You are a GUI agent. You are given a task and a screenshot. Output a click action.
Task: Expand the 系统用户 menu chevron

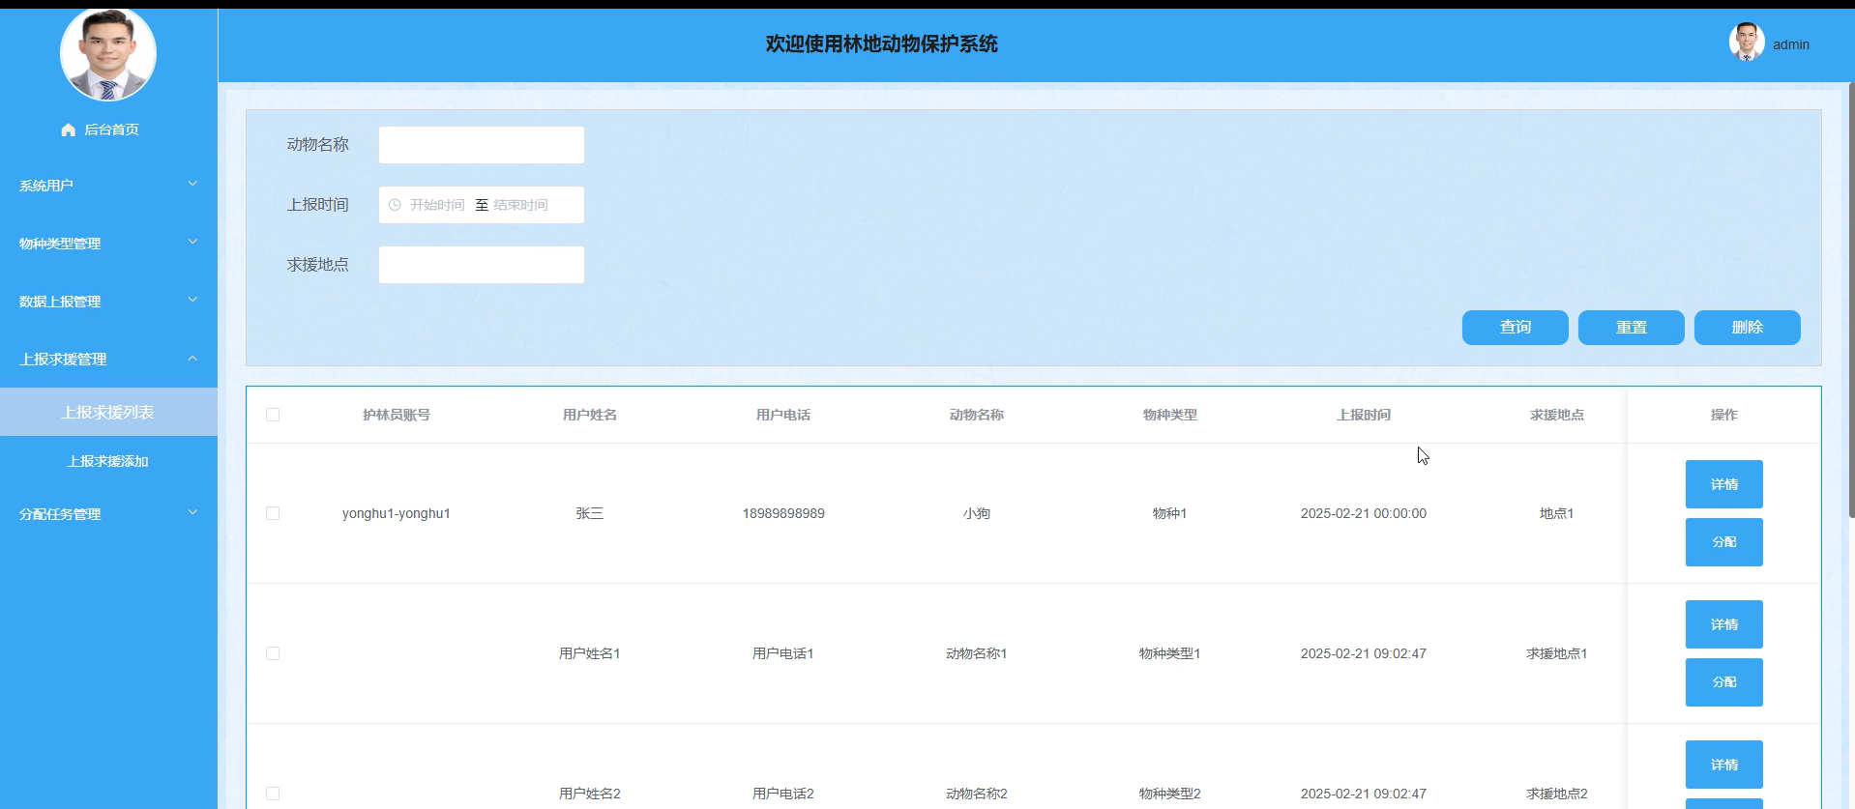[192, 184]
